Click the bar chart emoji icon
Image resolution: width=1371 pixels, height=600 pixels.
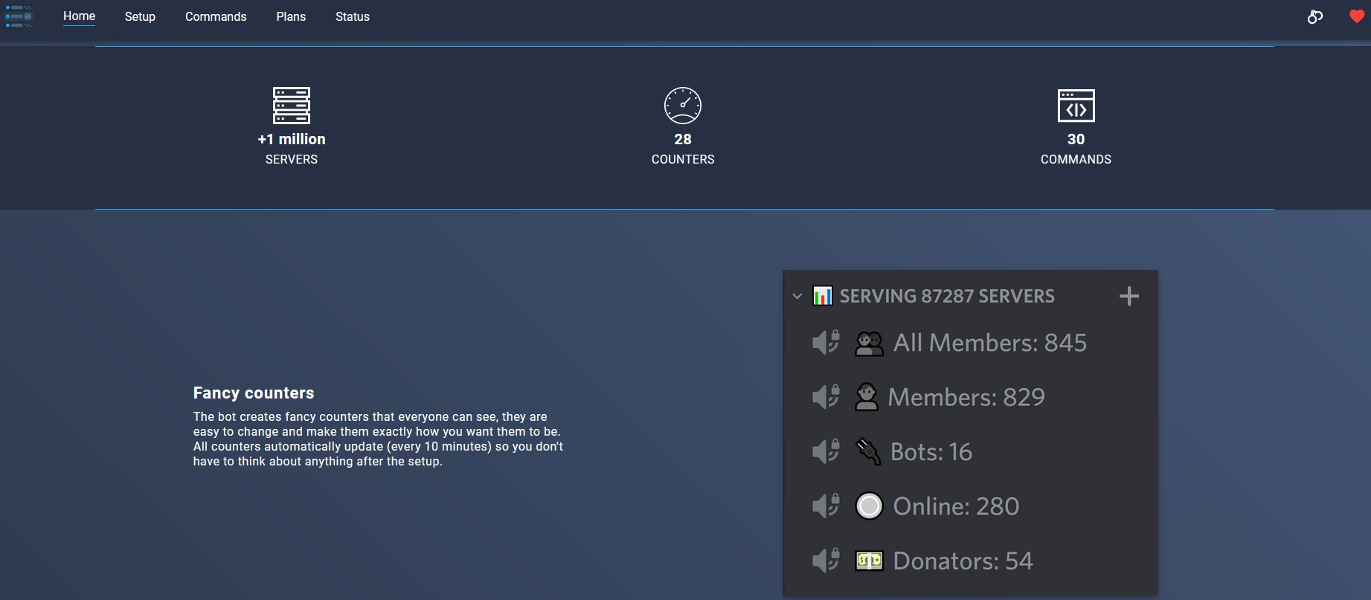pyautogui.click(x=823, y=296)
